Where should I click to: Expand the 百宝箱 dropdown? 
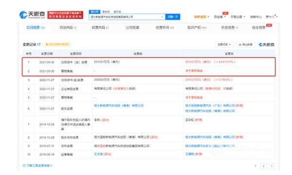click(220, 17)
